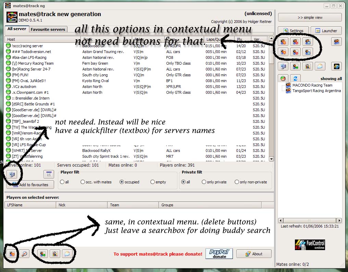
Task: Select 'occ. with mates' player filter
Action: point(83,182)
